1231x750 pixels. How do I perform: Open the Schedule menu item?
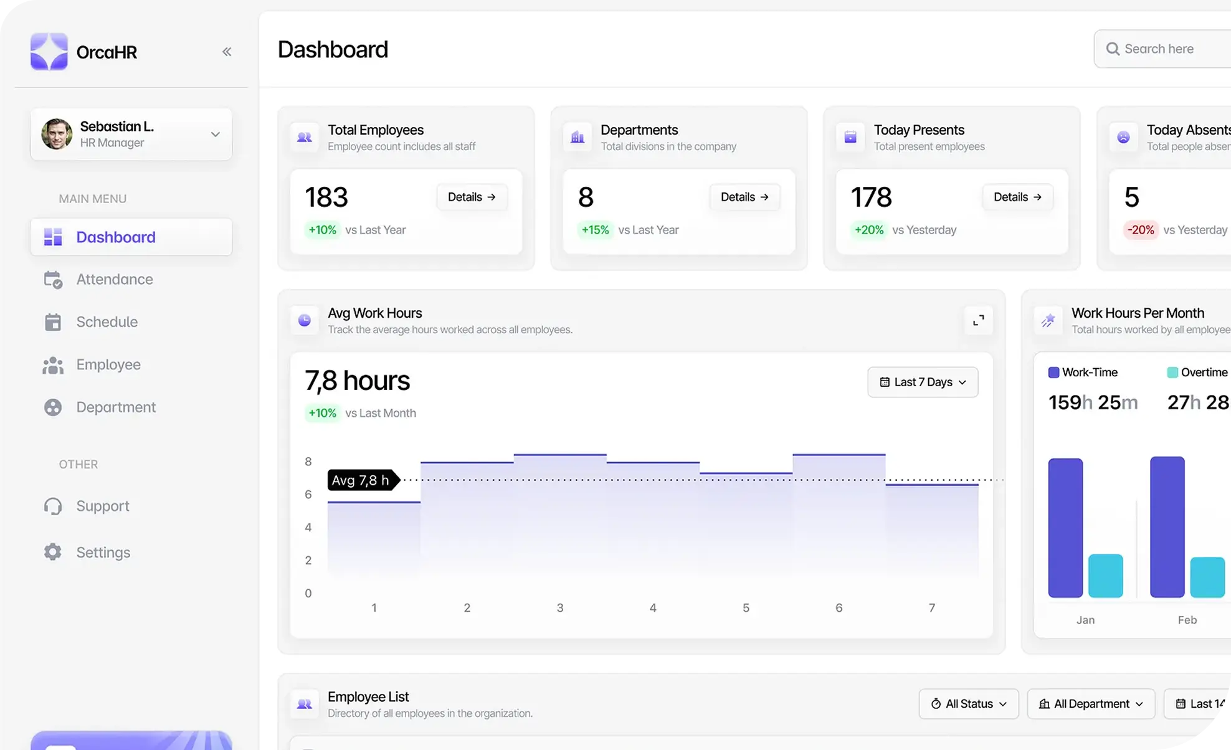[107, 322]
